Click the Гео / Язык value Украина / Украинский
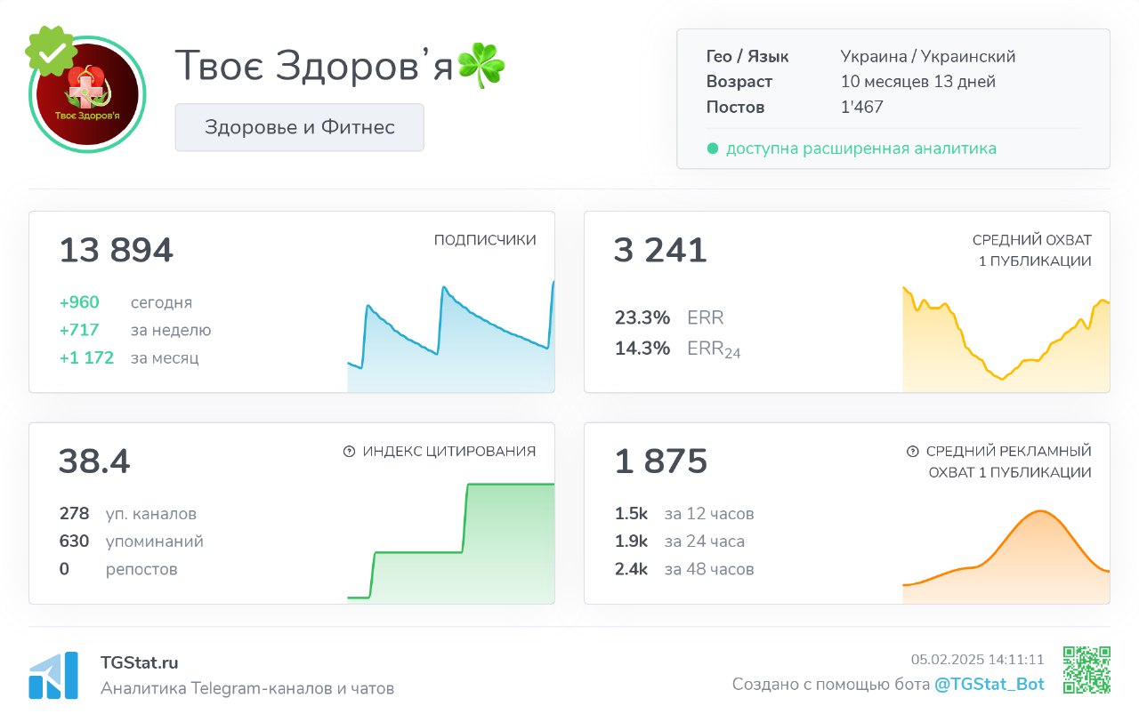Viewport: 1139px width, 714px height. click(x=928, y=55)
